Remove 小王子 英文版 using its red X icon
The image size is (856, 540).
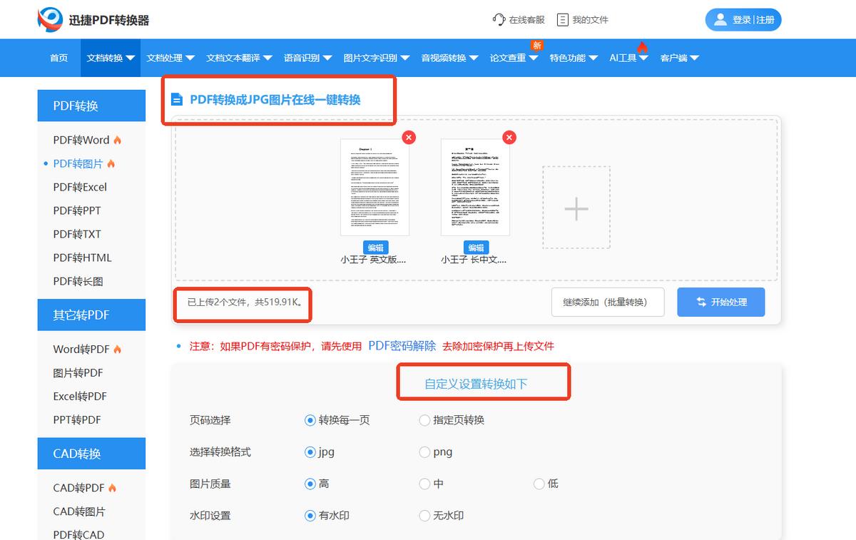(408, 137)
